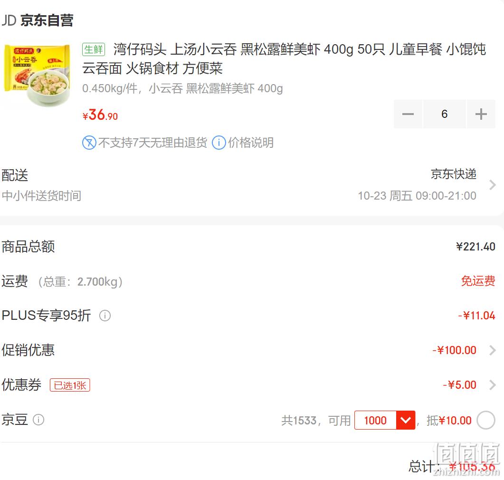The height and width of the screenshot is (480, 504).
Task: Click the 已选1张 coupon badge
Action: [x=70, y=385]
